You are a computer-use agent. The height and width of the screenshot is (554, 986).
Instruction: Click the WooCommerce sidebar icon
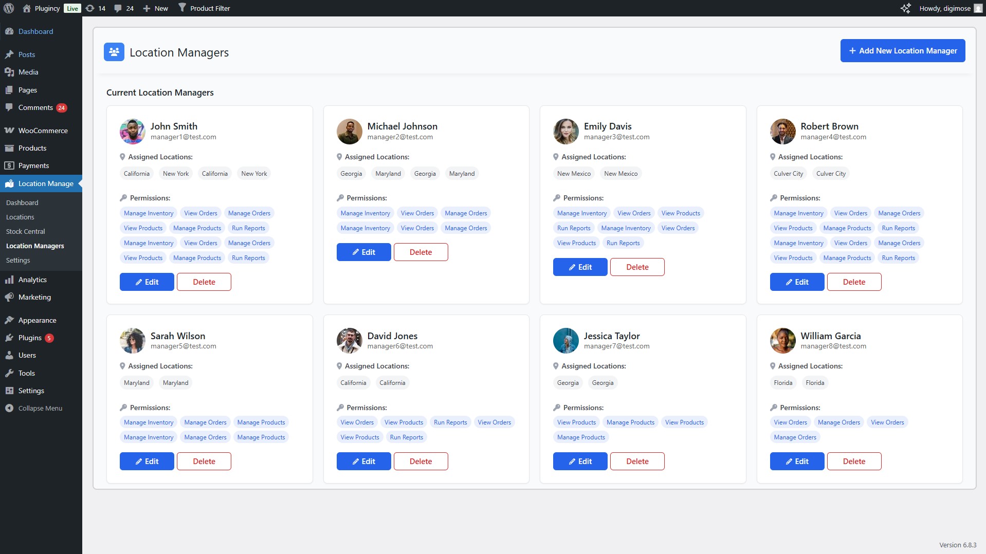(x=10, y=131)
